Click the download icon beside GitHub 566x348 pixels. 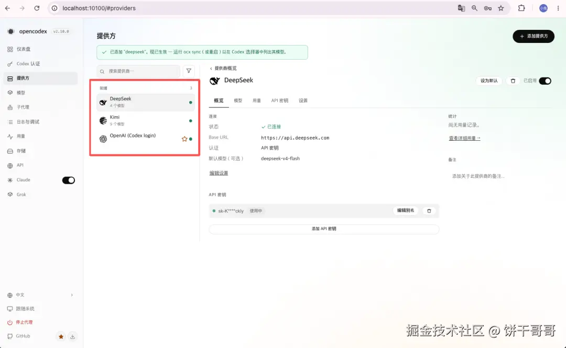(72, 336)
